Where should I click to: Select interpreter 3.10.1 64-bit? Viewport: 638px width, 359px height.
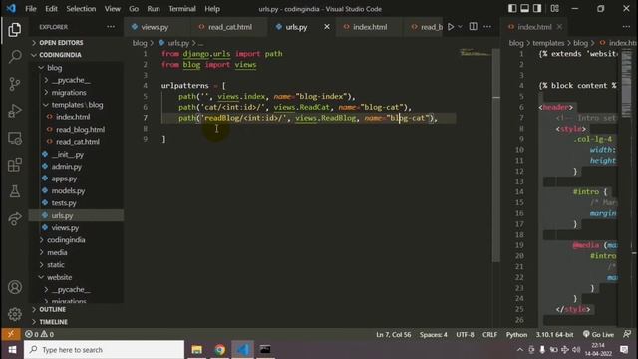point(554,335)
